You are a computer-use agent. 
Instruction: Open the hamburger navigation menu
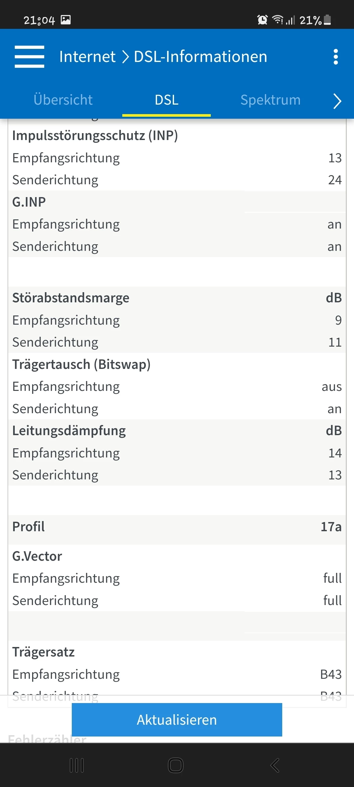click(x=29, y=57)
